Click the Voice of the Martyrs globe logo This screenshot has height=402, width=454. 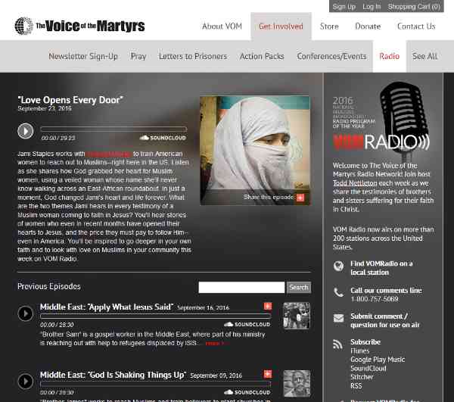[x=23, y=26]
